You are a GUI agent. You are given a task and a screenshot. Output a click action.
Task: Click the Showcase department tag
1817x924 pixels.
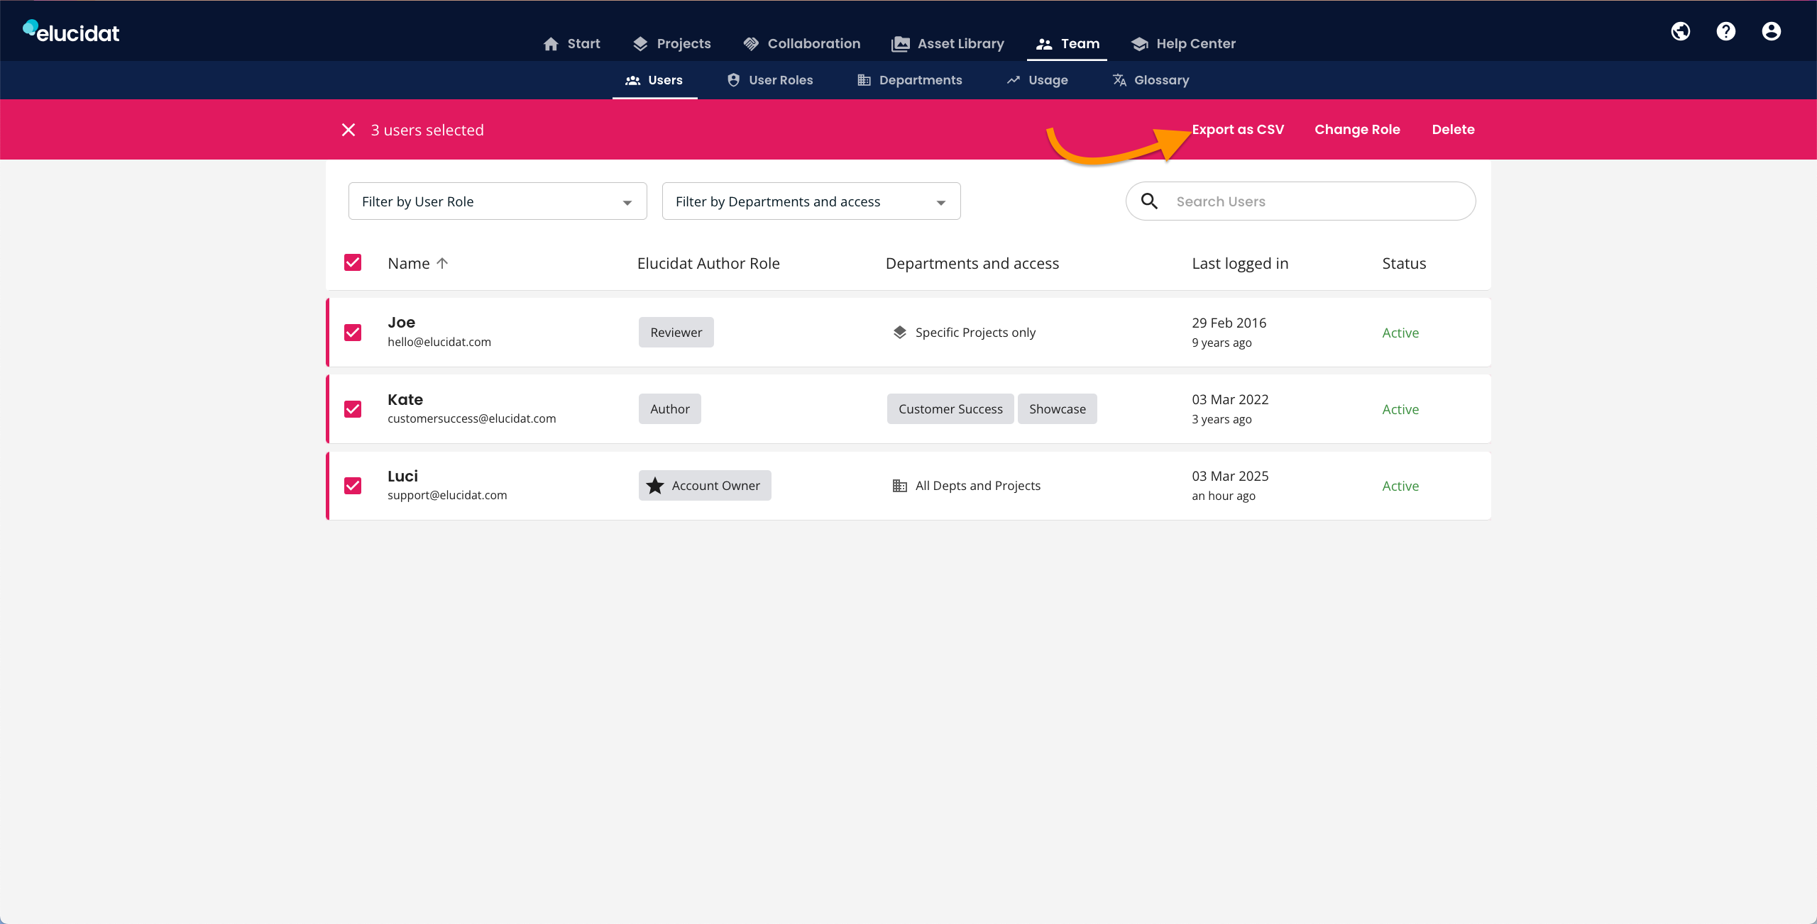[x=1058, y=409]
